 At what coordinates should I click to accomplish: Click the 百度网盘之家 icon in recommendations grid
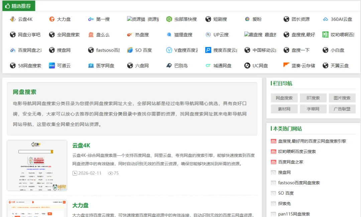coord(13,50)
